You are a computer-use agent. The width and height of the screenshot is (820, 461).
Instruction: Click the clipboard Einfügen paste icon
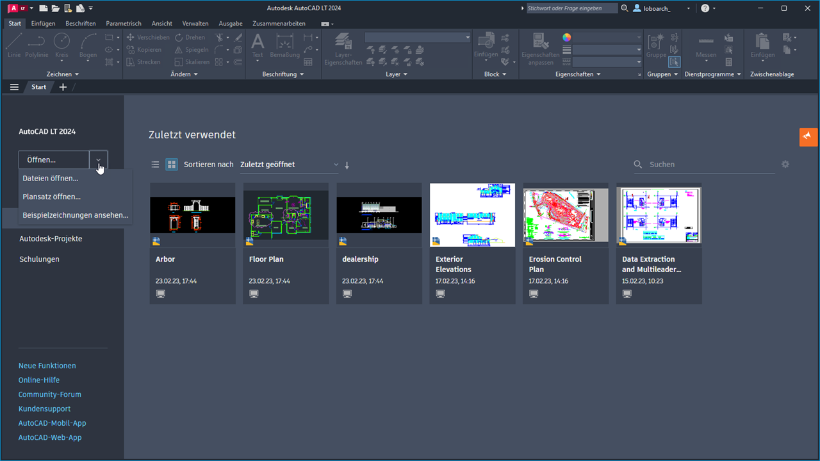click(x=762, y=45)
